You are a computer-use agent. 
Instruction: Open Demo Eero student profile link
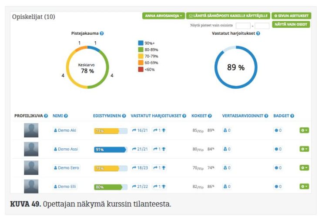point(67,168)
